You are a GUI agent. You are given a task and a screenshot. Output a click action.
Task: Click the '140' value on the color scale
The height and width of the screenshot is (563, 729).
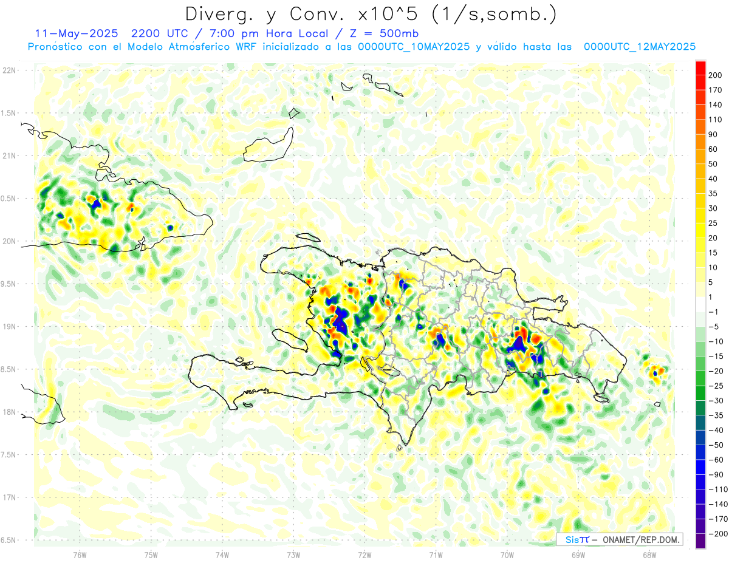716,104
